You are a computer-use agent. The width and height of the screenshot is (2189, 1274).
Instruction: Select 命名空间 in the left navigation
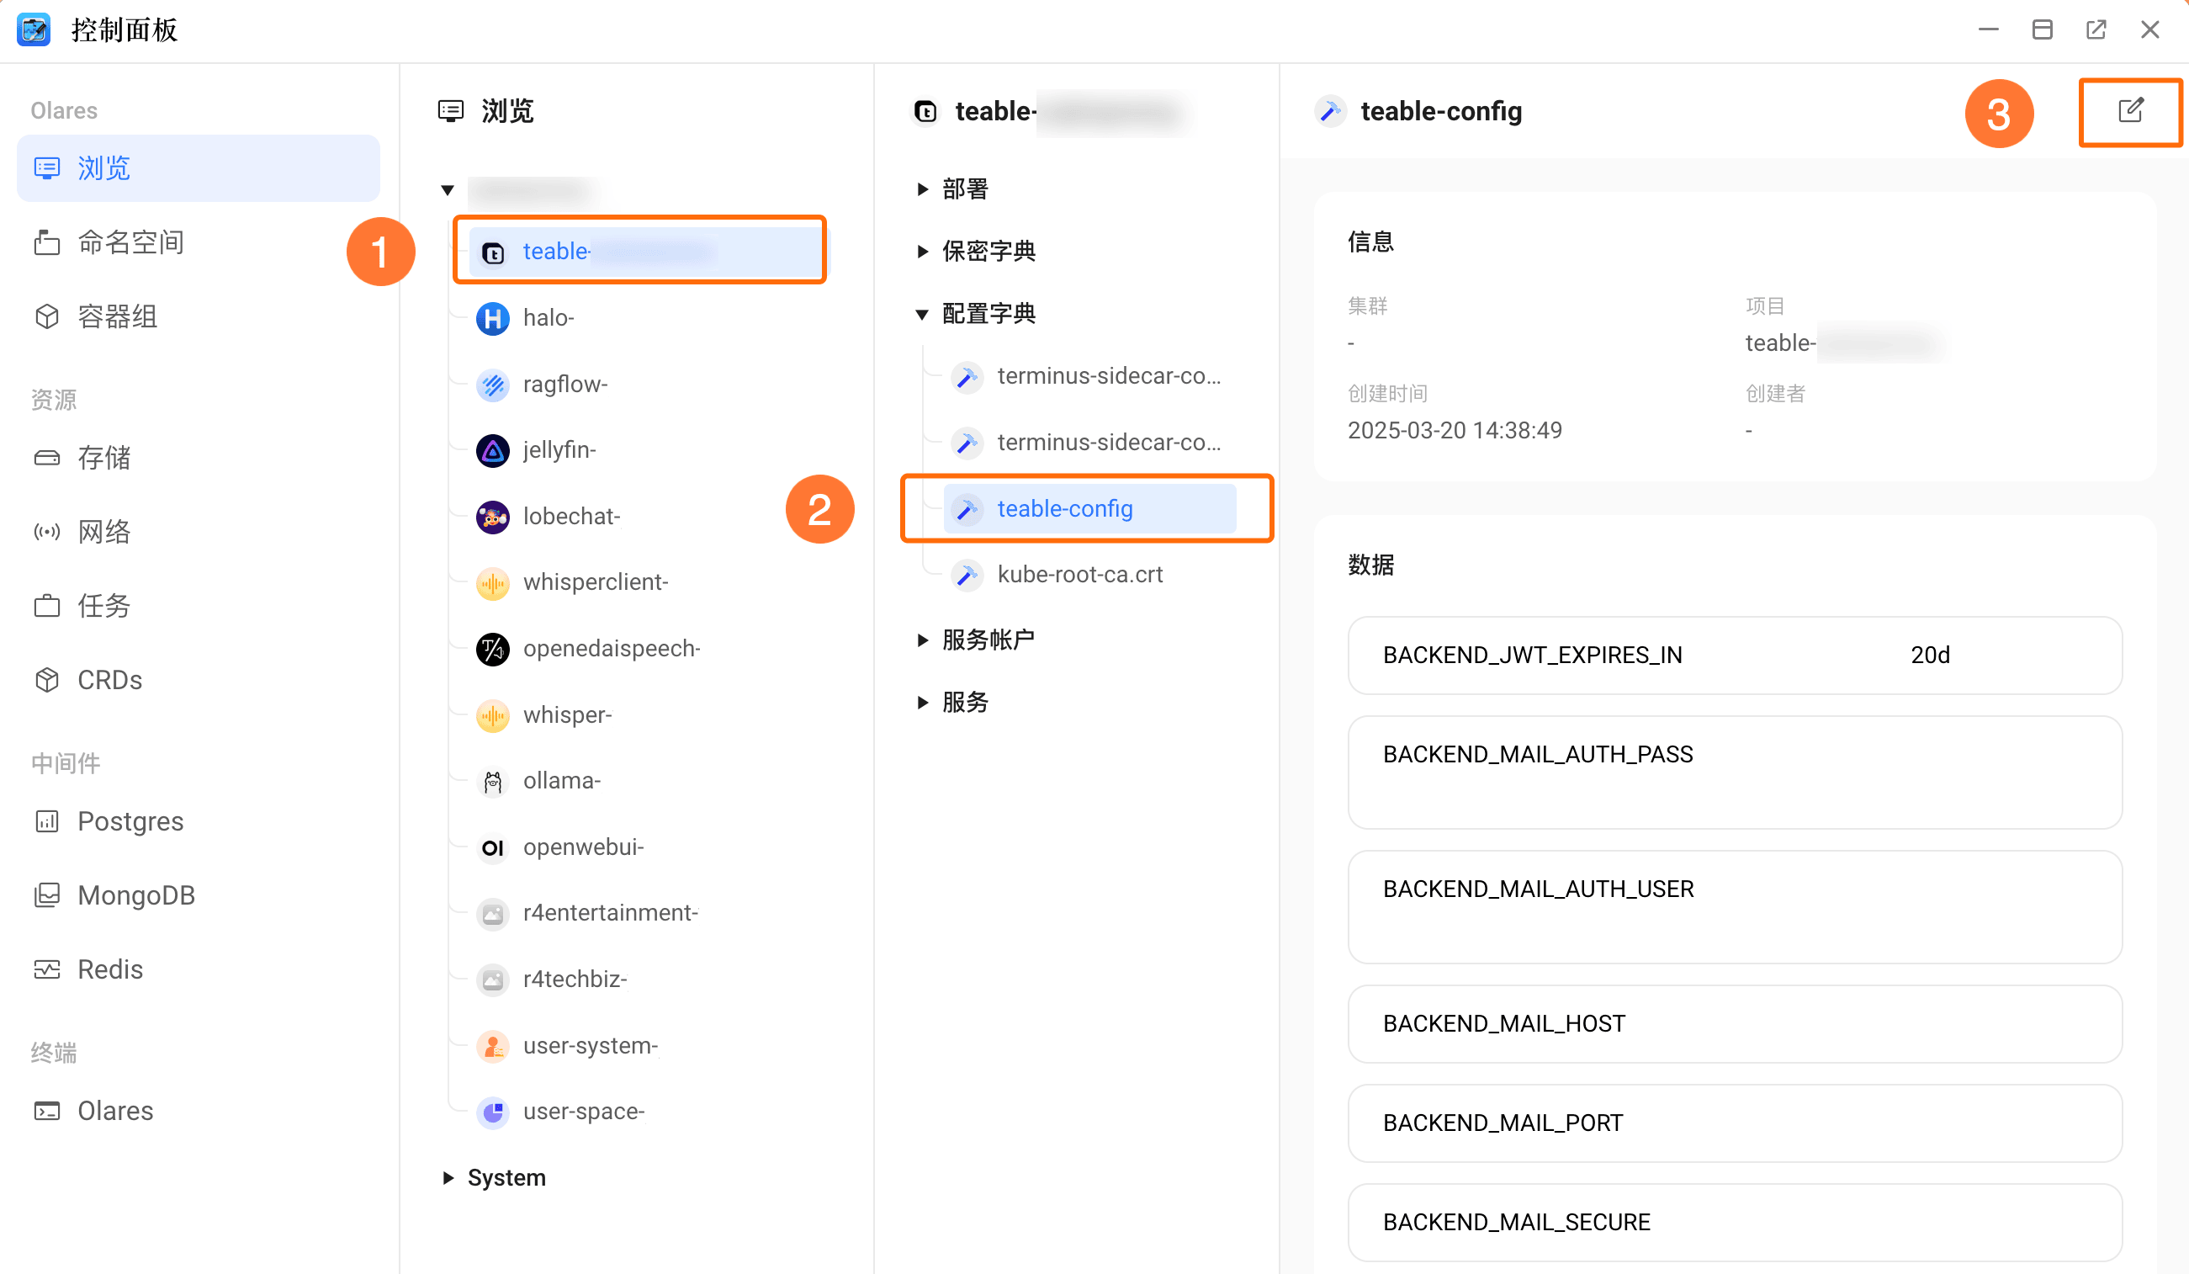coord(130,242)
